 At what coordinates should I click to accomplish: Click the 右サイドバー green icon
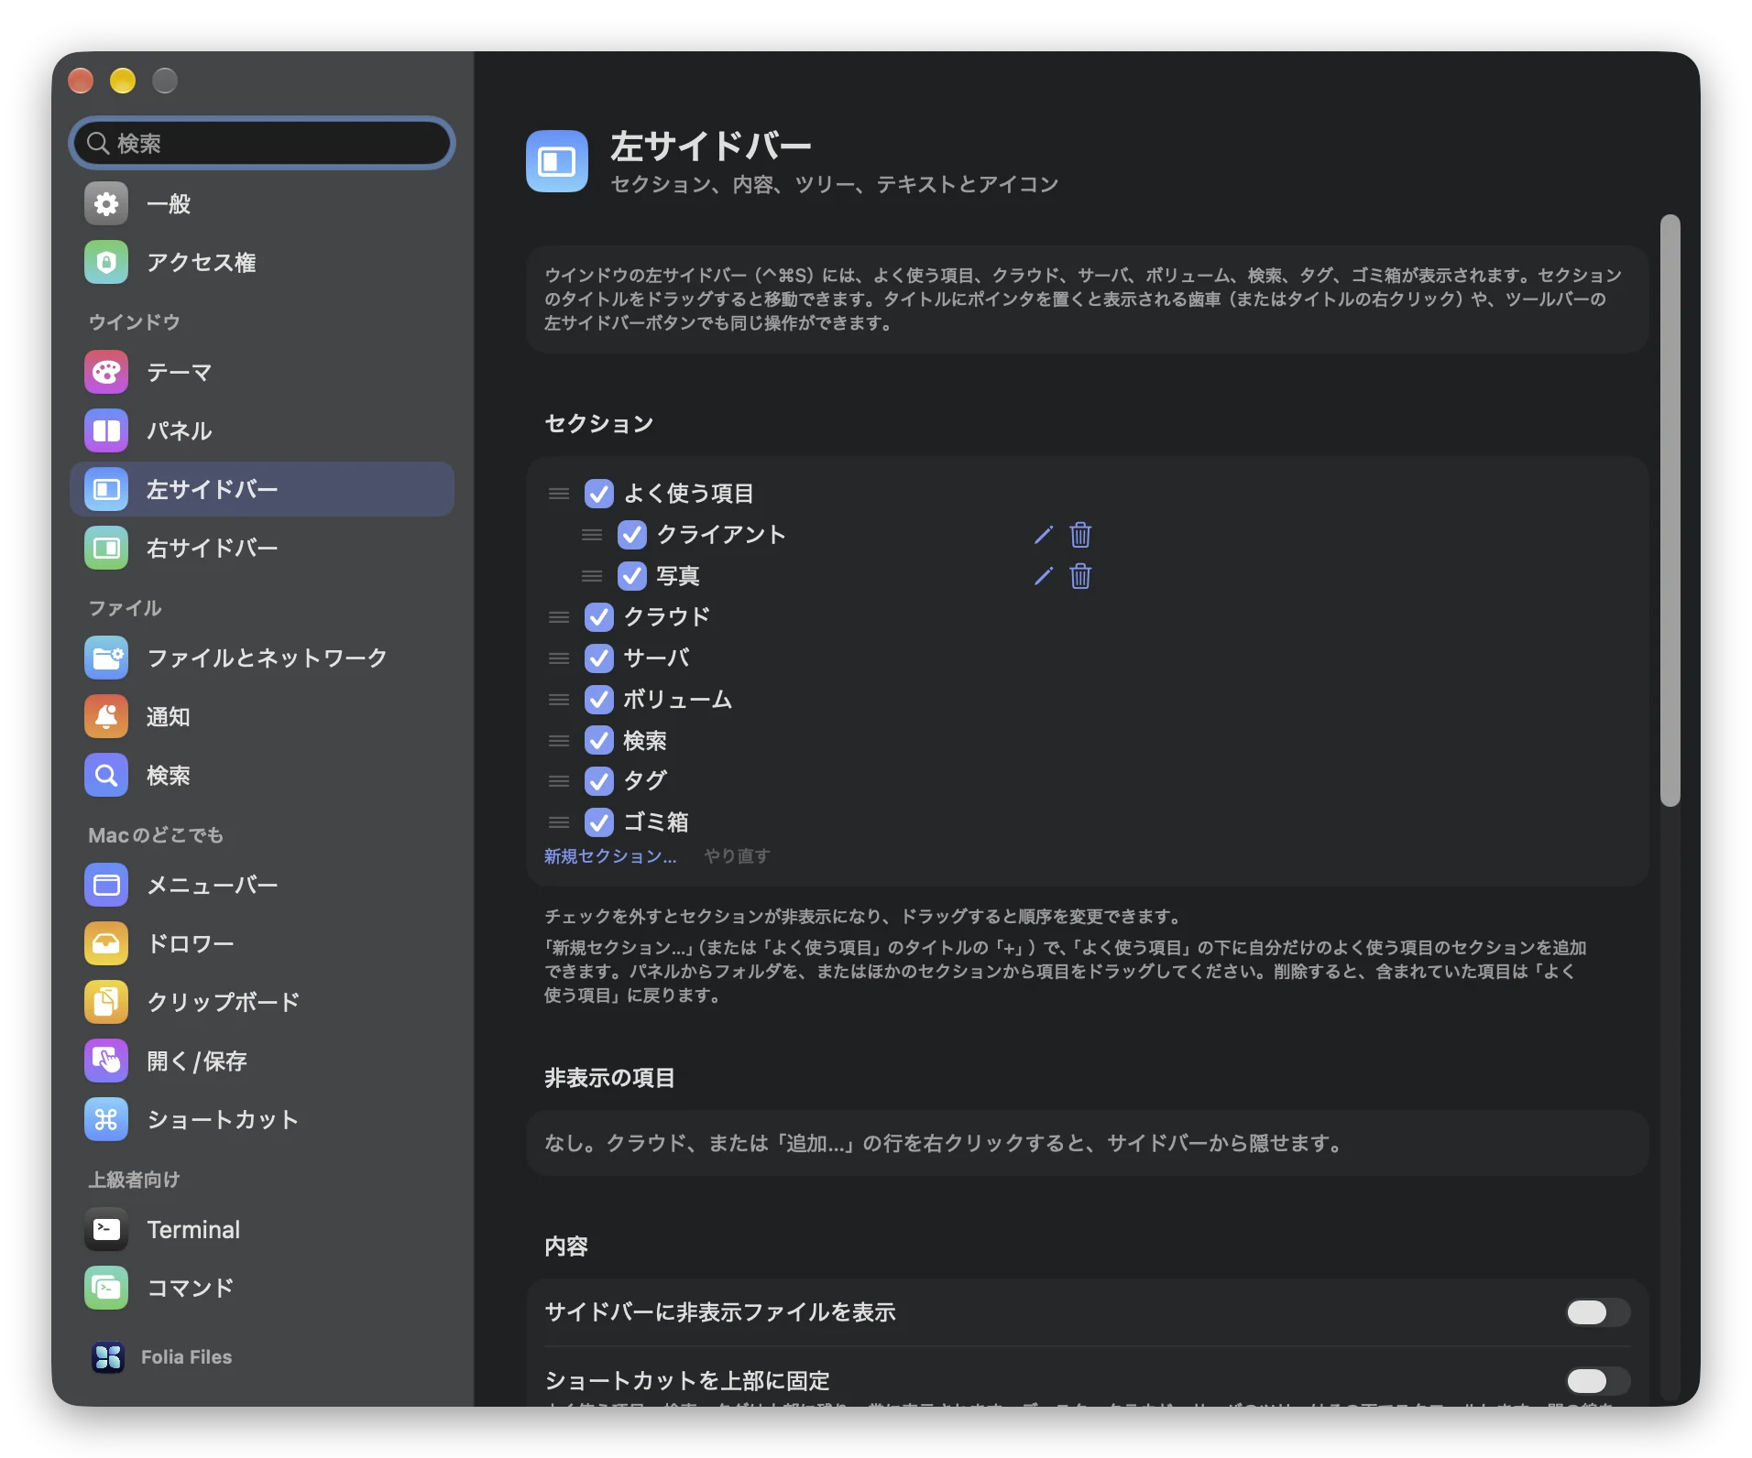point(106,548)
